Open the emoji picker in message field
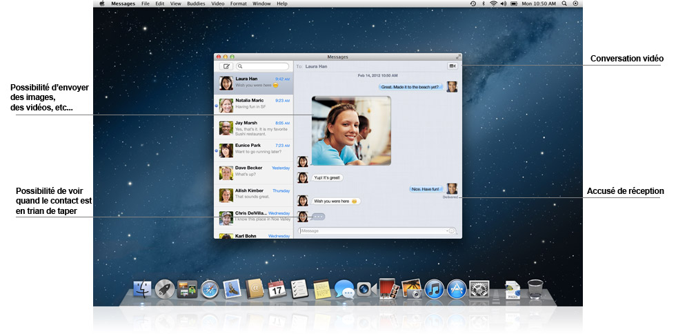Screen dimensions: 676x334 451,231
